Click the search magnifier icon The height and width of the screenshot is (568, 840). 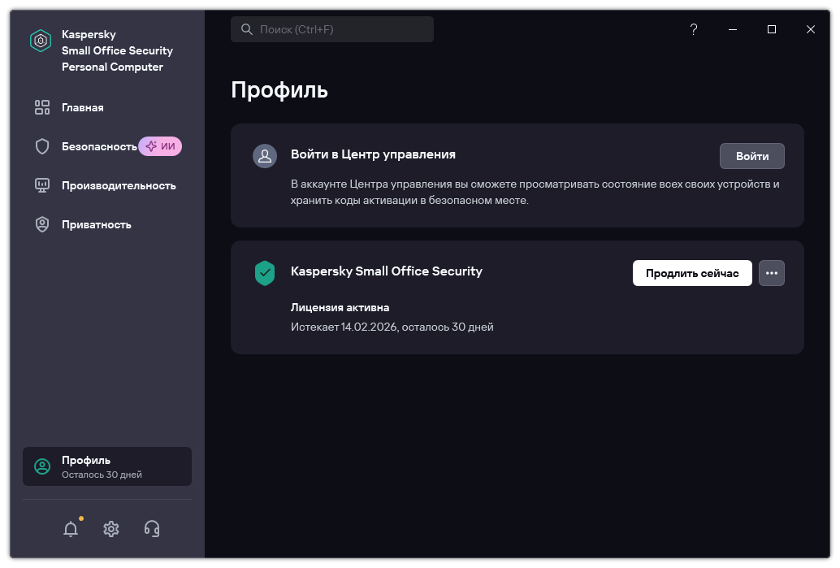(246, 29)
